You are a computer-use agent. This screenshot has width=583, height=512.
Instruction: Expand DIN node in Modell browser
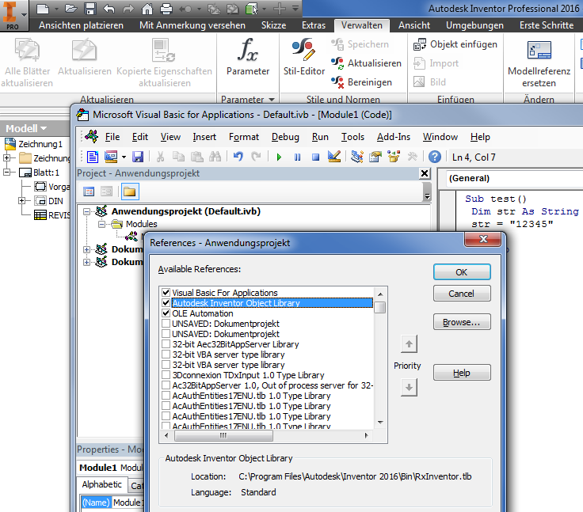[21, 201]
